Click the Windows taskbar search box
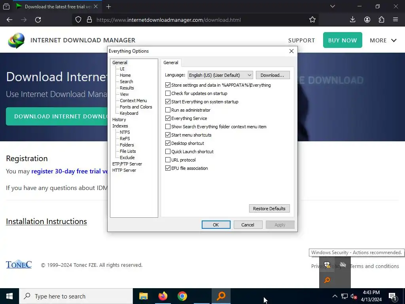The image size is (405, 304). coord(76,296)
